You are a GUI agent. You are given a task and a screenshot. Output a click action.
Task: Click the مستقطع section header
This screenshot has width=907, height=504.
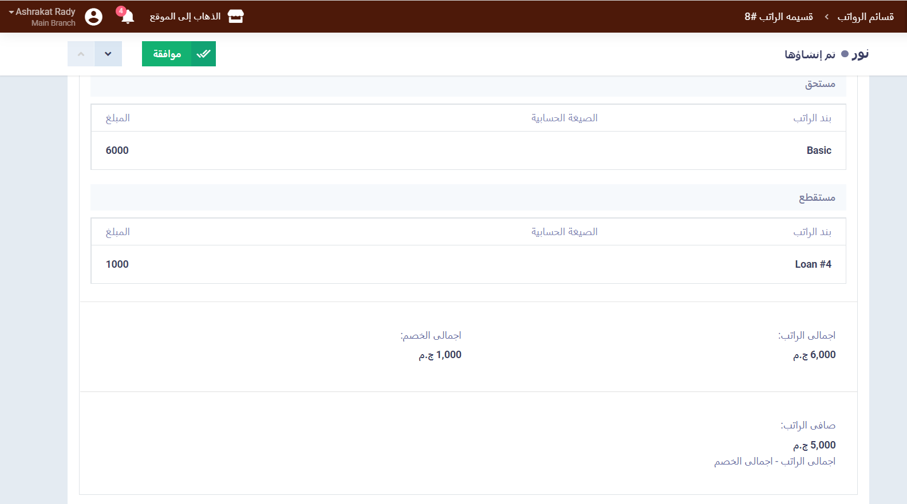pos(817,197)
